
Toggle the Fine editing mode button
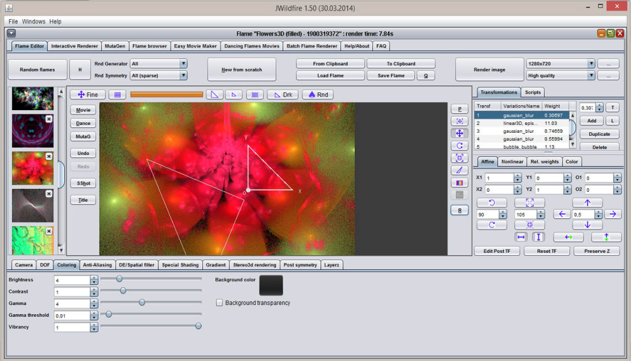point(88,95)
